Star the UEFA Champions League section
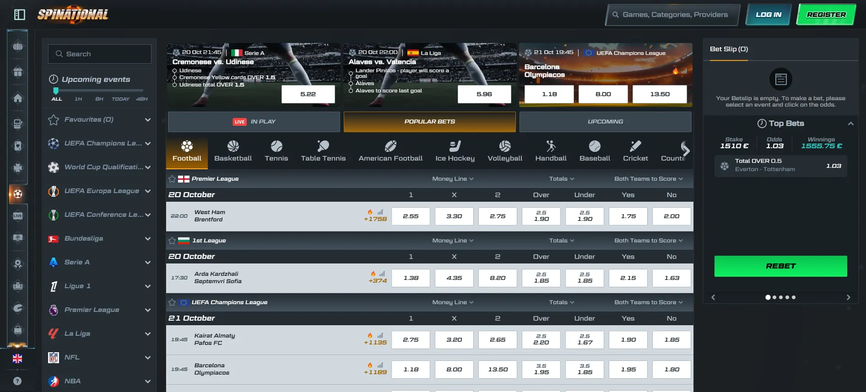The width and height of the screenshot is (866, 392). tap(172, 302)
